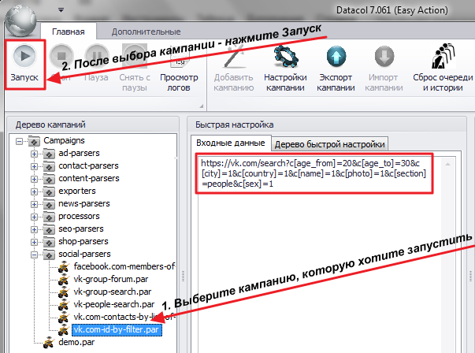Click Импорт кампании download arrow icon
The height and width of the screenshot is (353, 475).
(x=384, y=57)
